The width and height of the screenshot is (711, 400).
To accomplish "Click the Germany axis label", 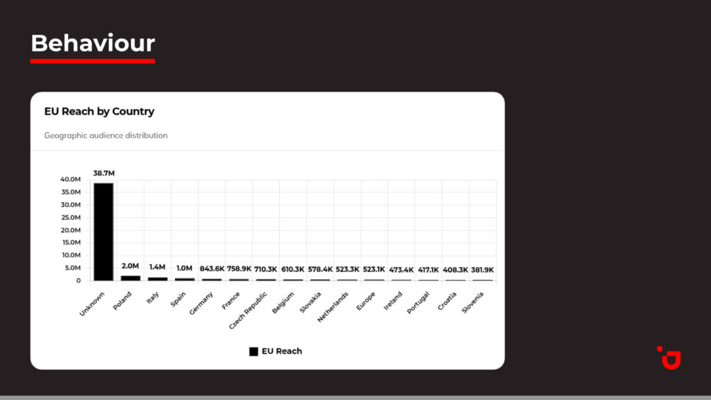I will pyautogui.click(x=202, y=303).
